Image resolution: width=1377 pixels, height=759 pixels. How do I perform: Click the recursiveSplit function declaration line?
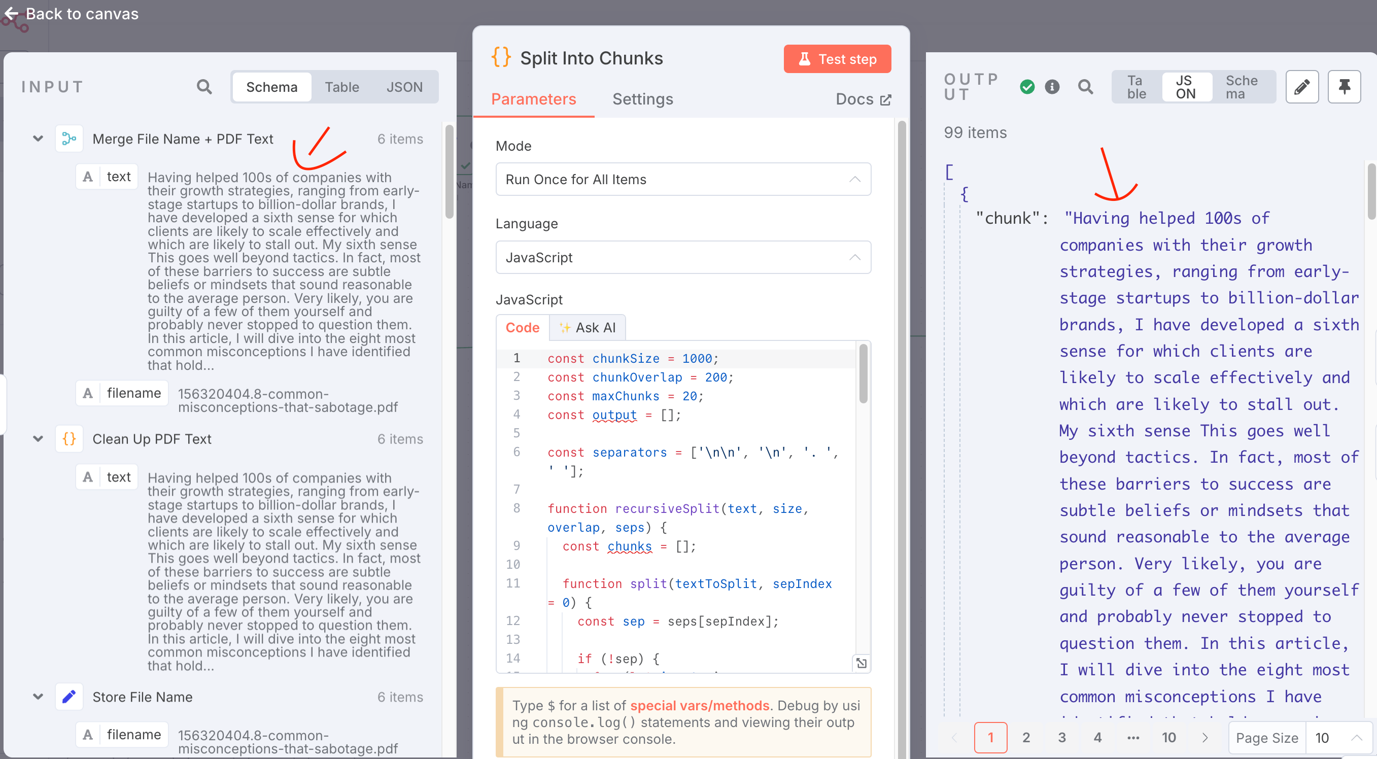pyautogui.click(x=678, y=518)
